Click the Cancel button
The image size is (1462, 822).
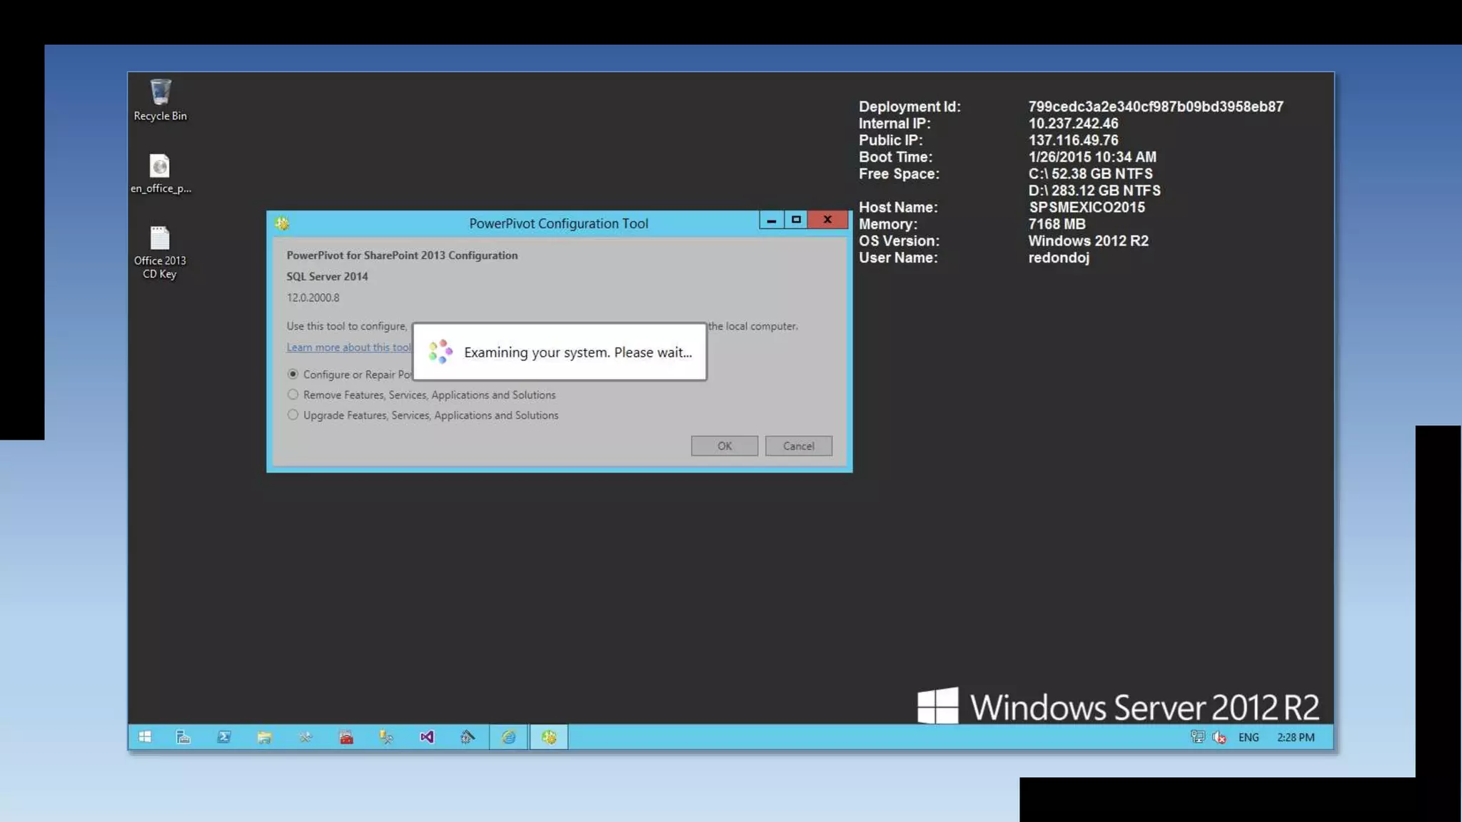click(x=798, y=446)
